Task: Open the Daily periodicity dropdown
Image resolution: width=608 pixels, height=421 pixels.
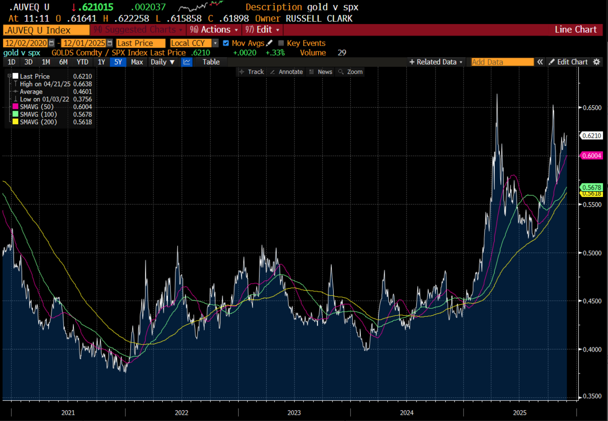Action: click(x=162, y=62)
